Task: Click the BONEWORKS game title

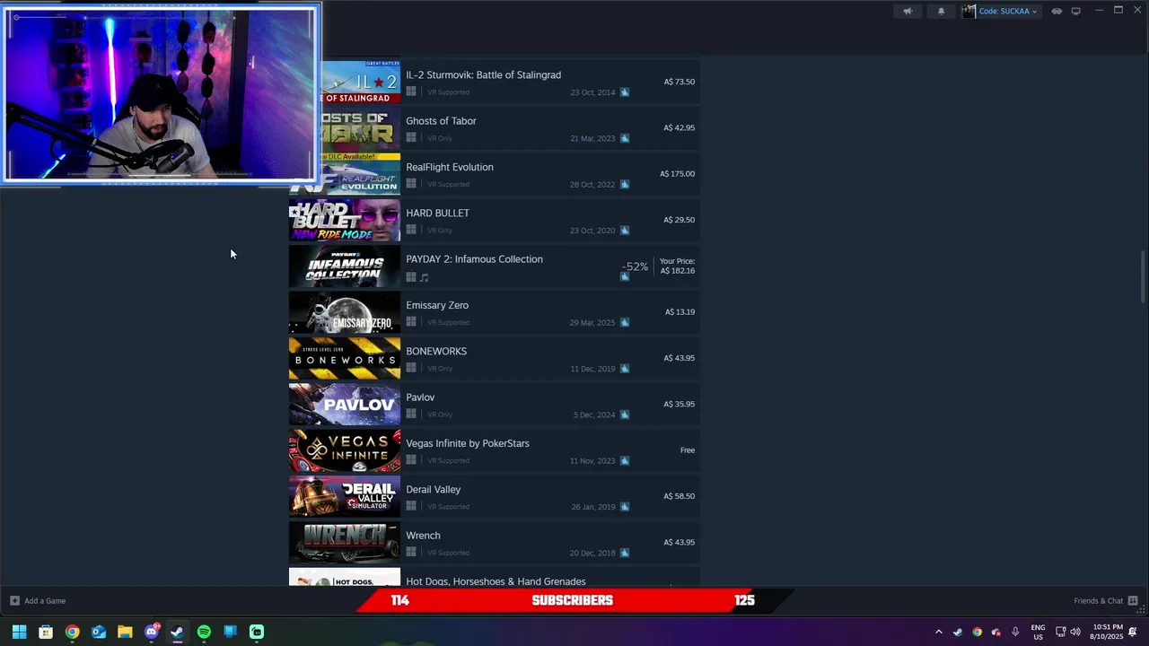Action: [x=436, y=351]
